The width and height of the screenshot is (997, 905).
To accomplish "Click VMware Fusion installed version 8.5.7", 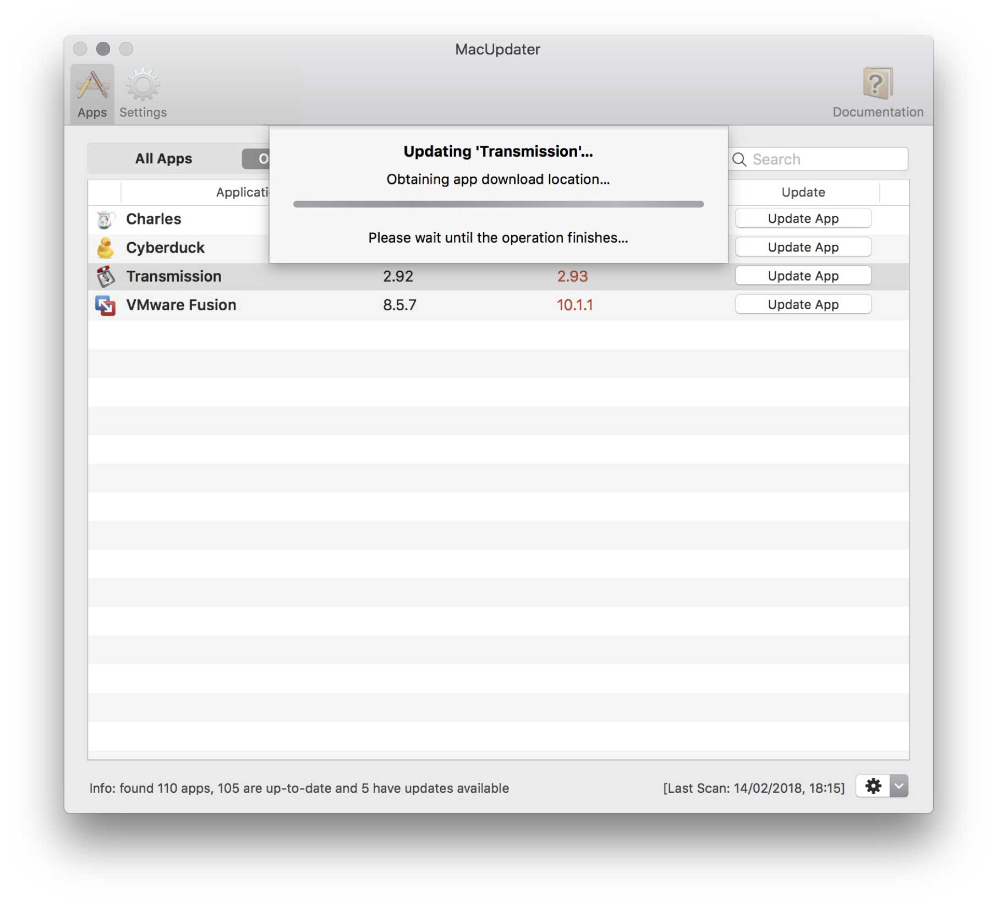I will (399, 305).
